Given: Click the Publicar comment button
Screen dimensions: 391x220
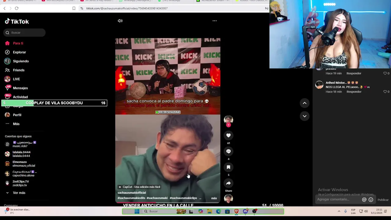Looking at the screenshot, I should click(x=383, y=200).
